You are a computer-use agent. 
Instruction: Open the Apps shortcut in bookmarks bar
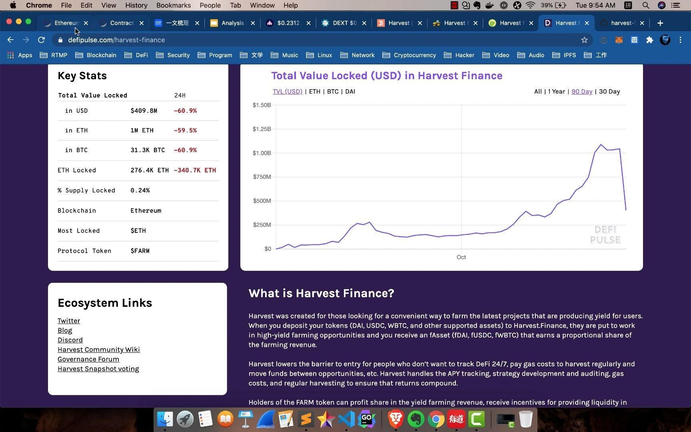[20, 55]
